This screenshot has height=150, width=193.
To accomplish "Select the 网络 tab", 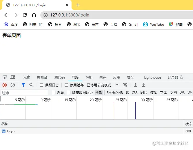I will coord(75,77).
